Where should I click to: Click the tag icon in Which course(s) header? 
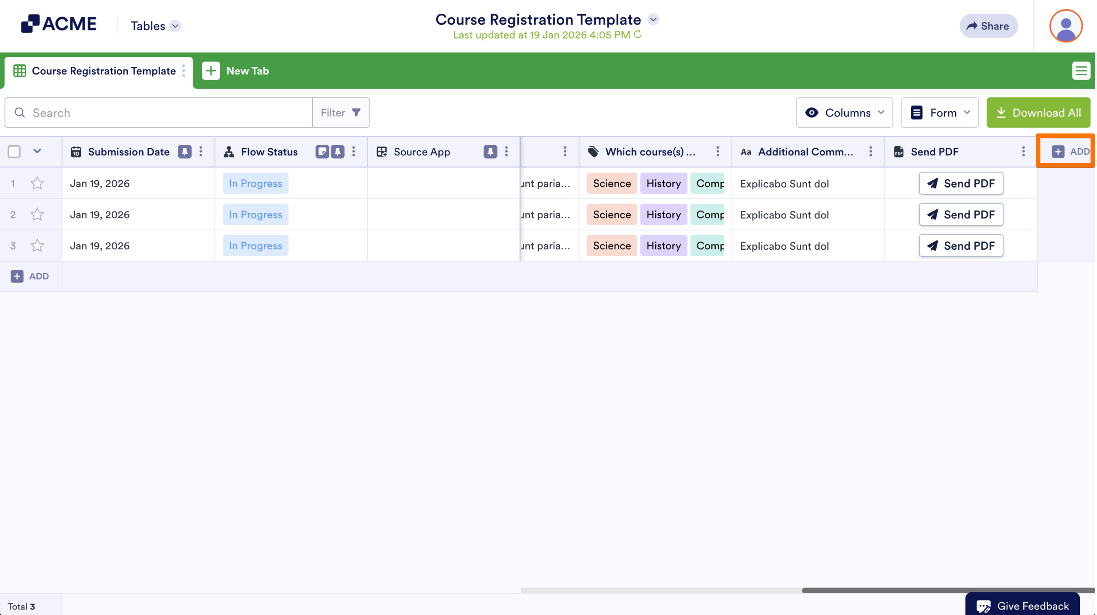click(x=593, y=152)
